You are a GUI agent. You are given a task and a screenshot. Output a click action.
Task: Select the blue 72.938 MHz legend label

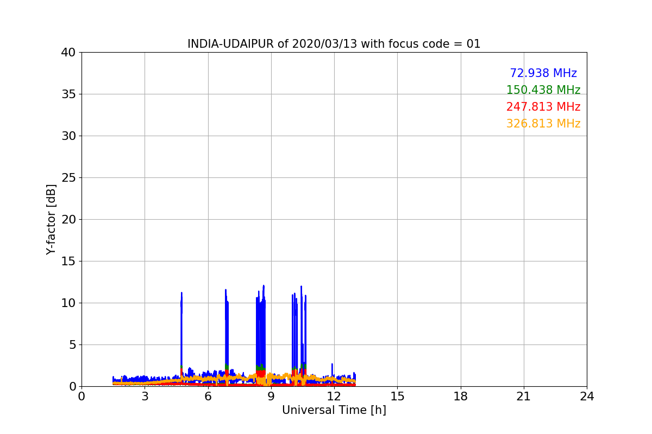[x=543, y=73]
